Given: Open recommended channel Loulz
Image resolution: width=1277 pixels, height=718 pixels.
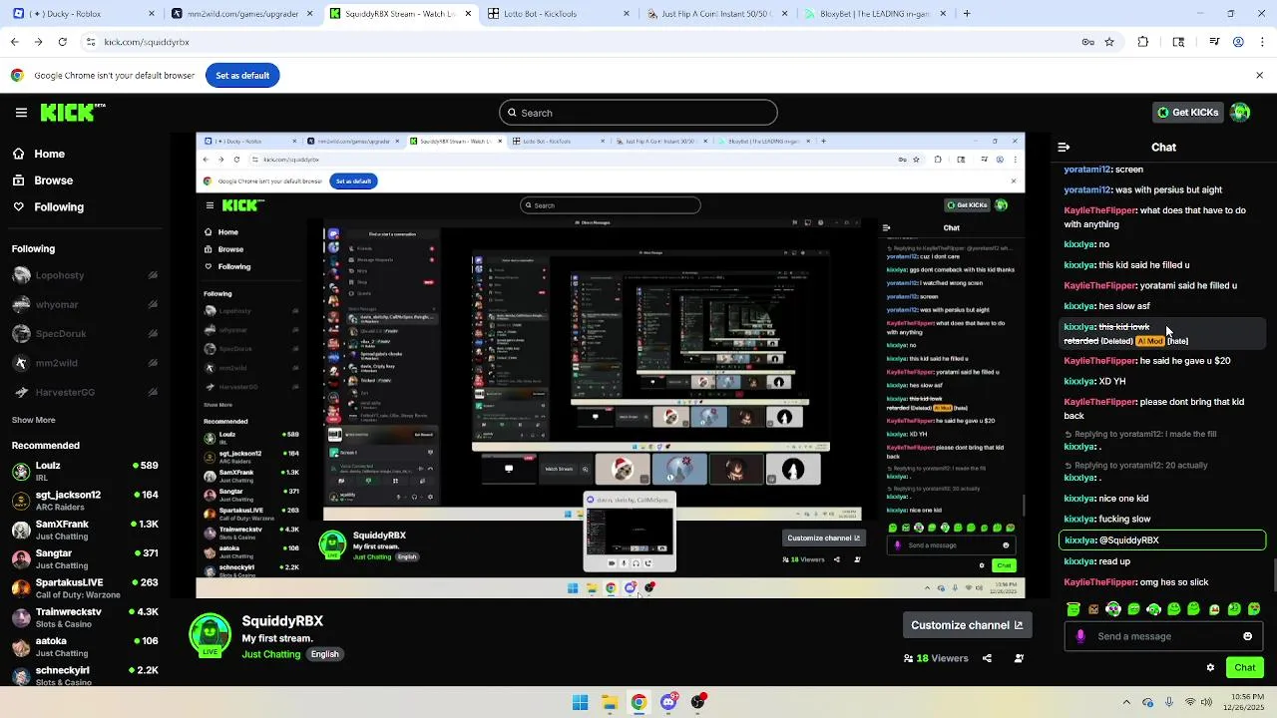Looking at the screenshot, I should (x=85, y=471).
